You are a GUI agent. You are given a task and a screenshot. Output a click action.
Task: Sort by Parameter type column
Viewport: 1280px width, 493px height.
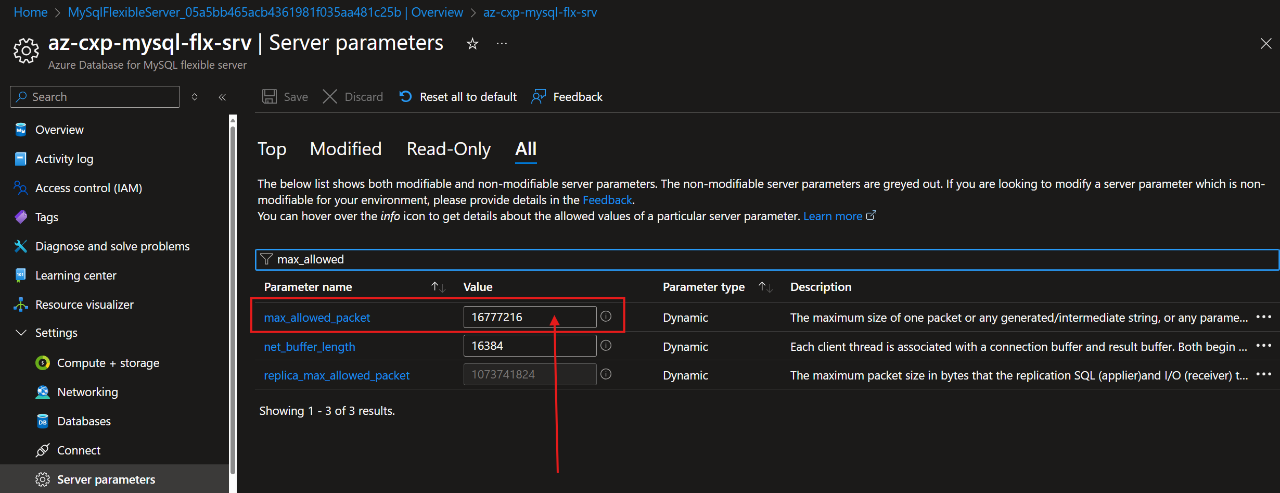(765, 287)
